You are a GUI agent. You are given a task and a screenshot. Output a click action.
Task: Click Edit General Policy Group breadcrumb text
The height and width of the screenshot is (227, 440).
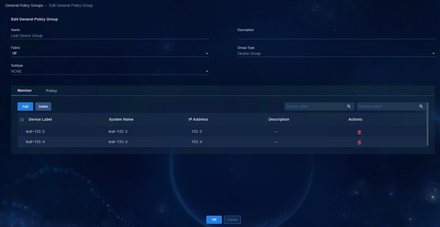71,5
